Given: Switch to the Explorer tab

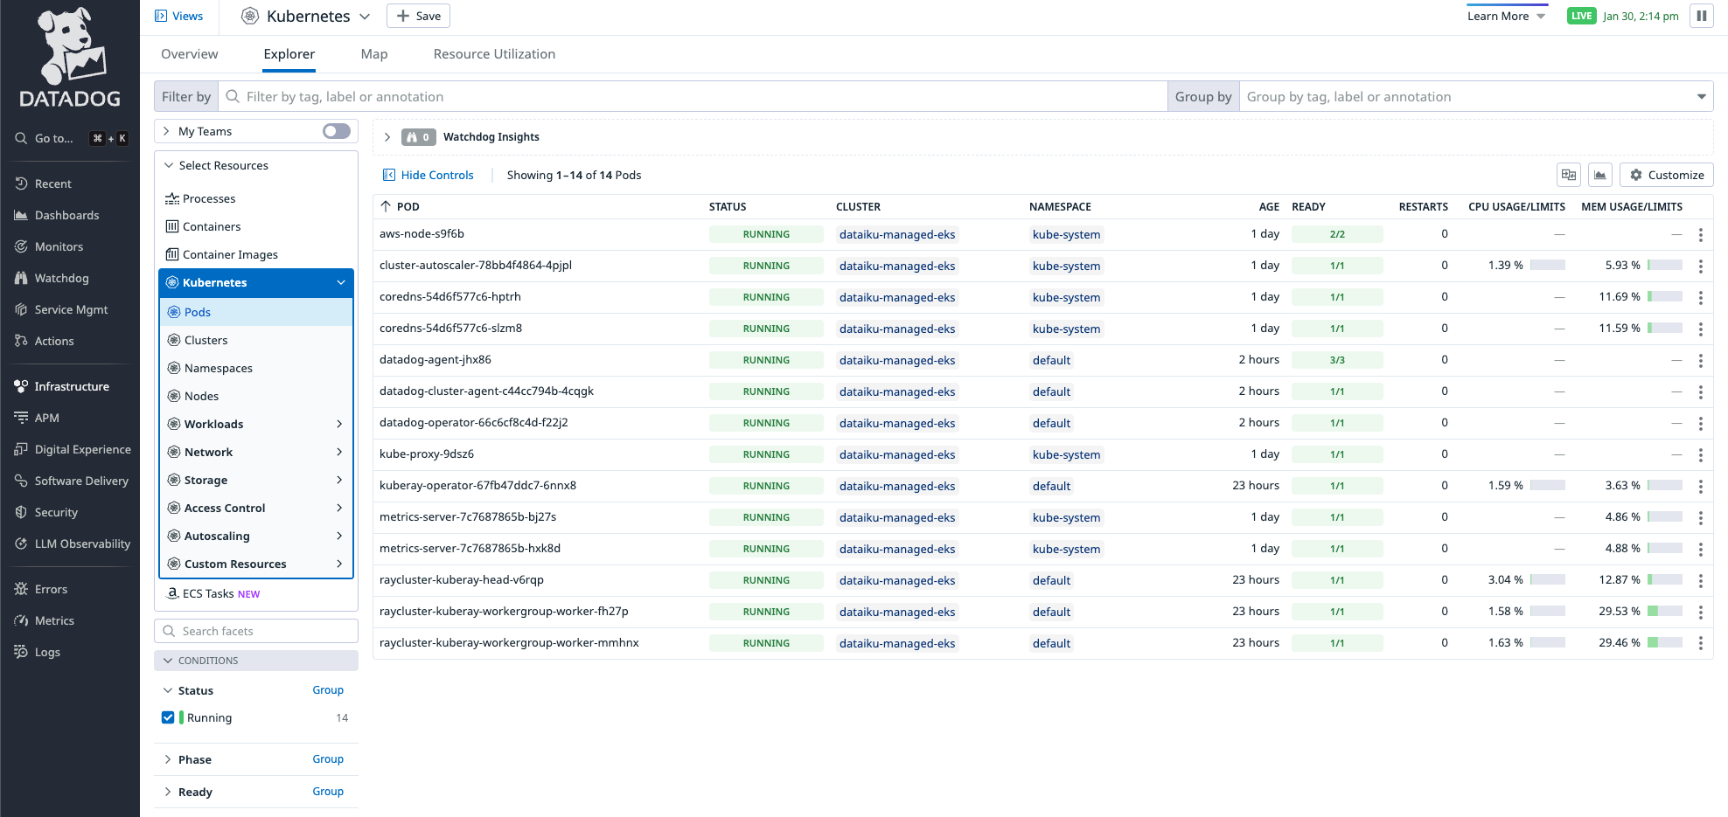Looking at the screenshot, I should 289,54.
